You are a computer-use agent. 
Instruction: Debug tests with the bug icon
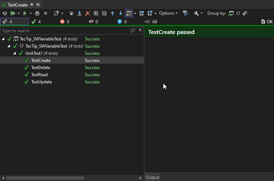37,13
